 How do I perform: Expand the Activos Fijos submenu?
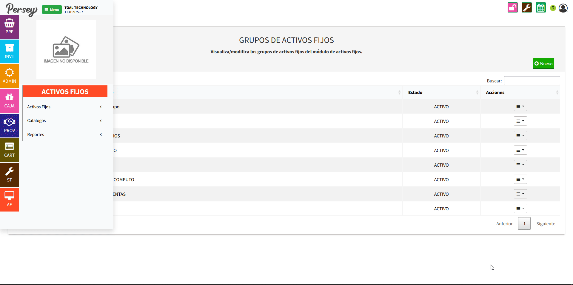click(x=64, y=107)
